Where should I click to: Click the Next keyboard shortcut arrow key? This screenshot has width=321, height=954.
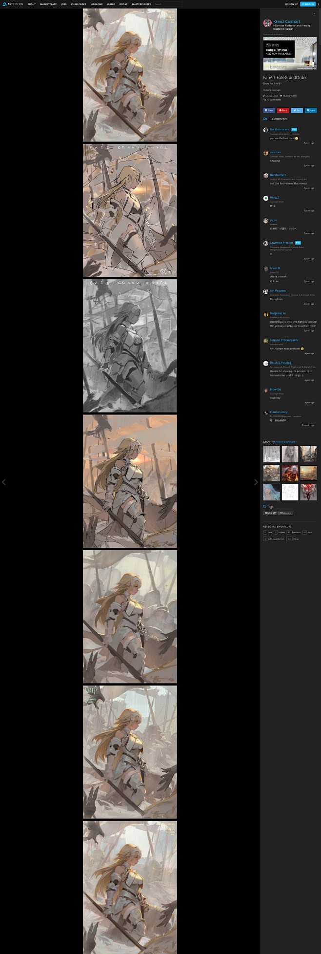point(304,532)
